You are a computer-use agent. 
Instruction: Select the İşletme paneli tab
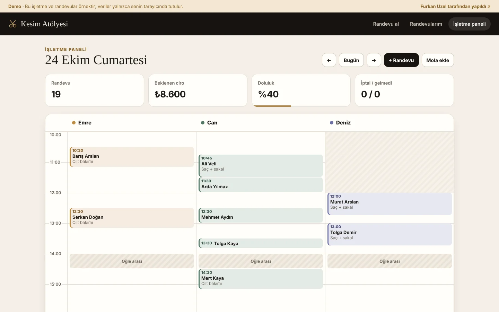[470, 24]
